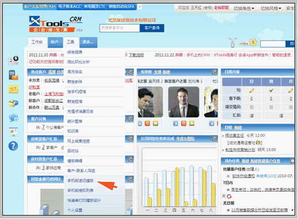Click the blue chat bubble sidebar icon
Viewport: 298px width, 219px height.
[x=13, y=118]
